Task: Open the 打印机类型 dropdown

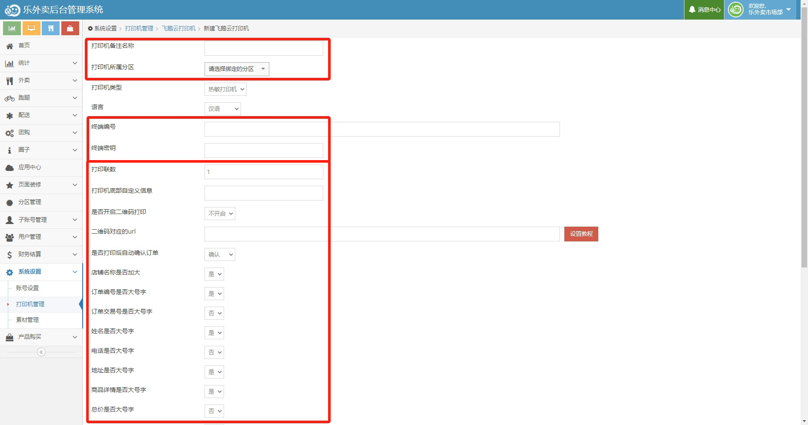Action: [x=225, y=89]
